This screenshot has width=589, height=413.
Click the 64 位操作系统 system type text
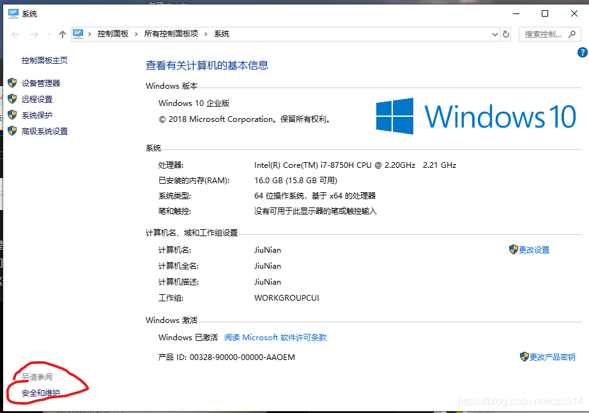click(315, 195)
